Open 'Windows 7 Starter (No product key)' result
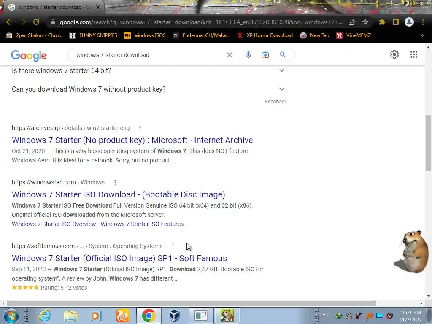This screenshot has height=324, width=432. (x=132, y=140)
